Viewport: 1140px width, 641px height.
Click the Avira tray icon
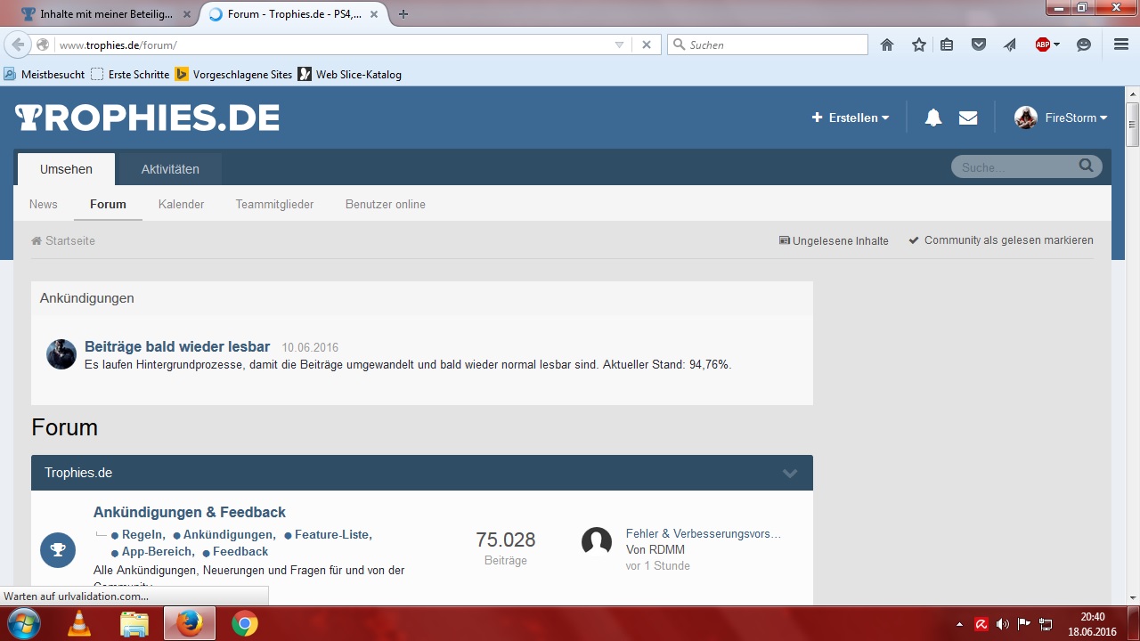click(x=981, y=624)
